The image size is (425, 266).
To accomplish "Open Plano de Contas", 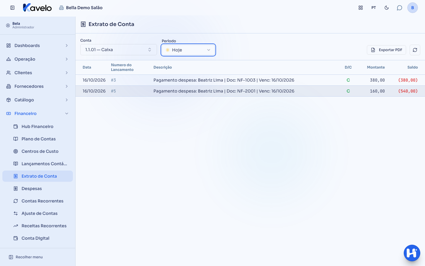I will 37,139.
